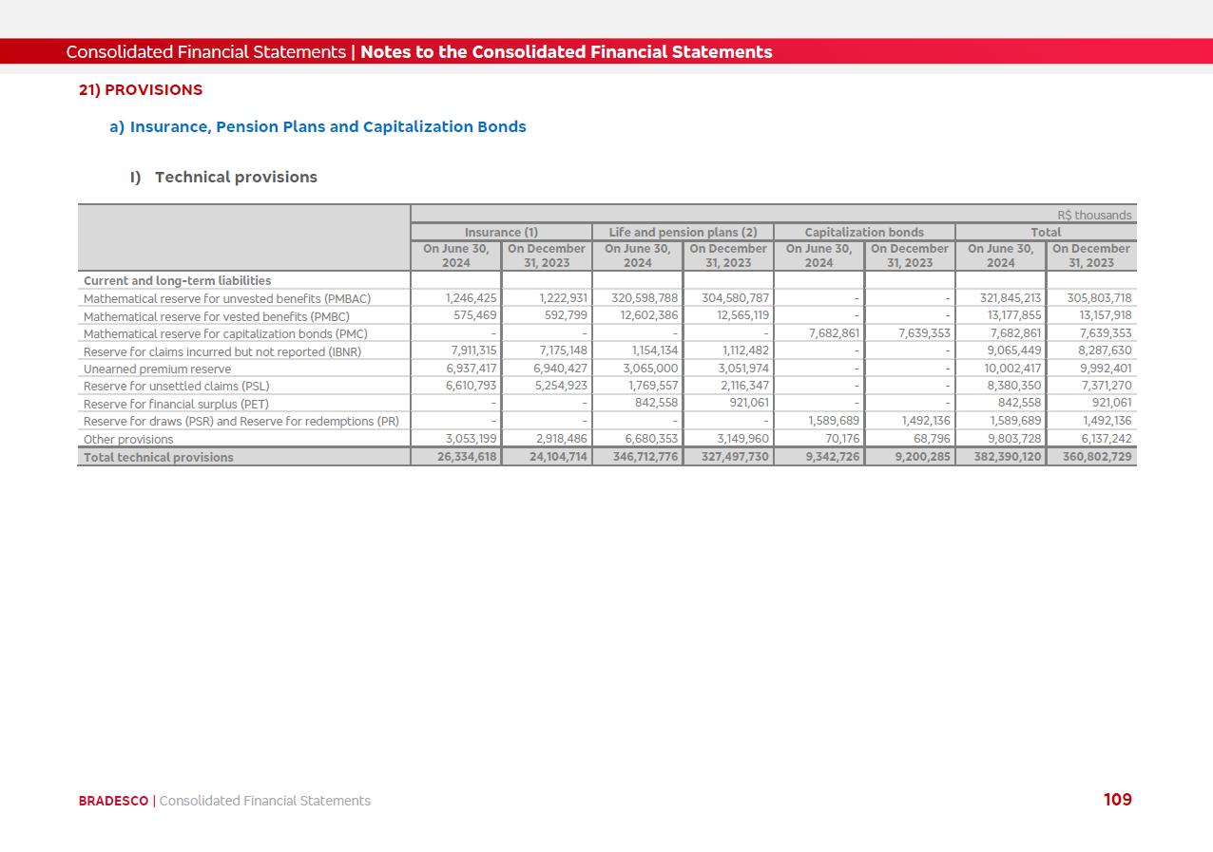The height and width of the screenshot is (852, 1213).
Task: Click the "Current and long-term liabilities" row heading
Action: [x=177, y=281]
